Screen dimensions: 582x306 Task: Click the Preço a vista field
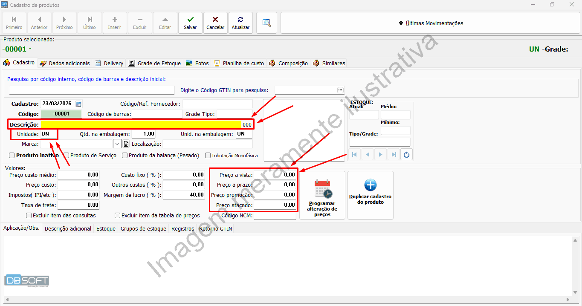point(275,175)
